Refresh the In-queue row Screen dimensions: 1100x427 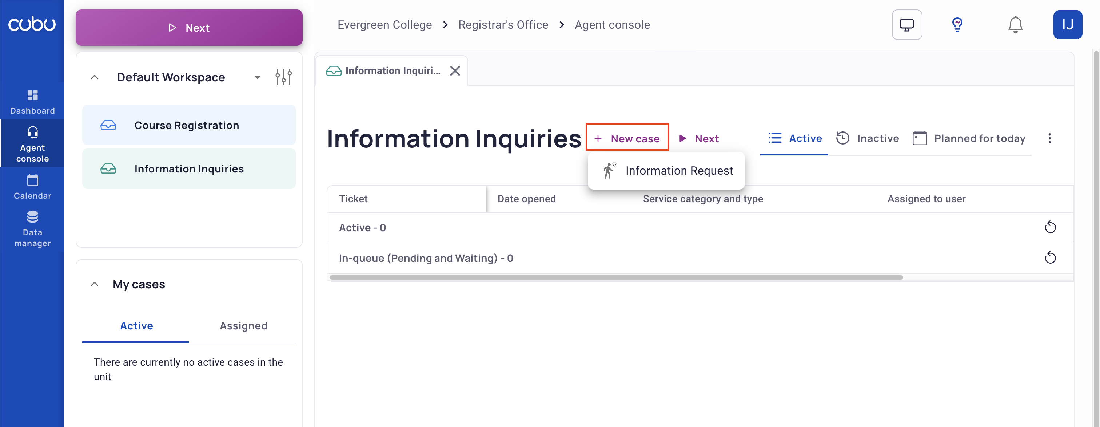1050,258
